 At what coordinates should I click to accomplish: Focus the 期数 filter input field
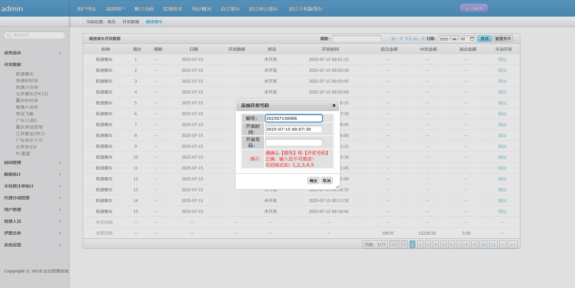[357, 39]
